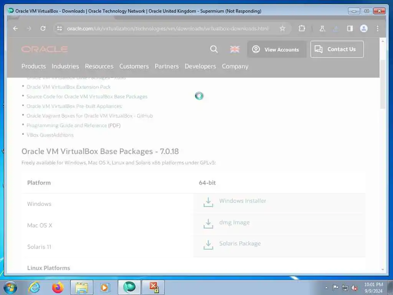Image resolution: width=393 pixels, height=295 pixels.
Task: Click the address bar URL field
Action: pos(167,28)
